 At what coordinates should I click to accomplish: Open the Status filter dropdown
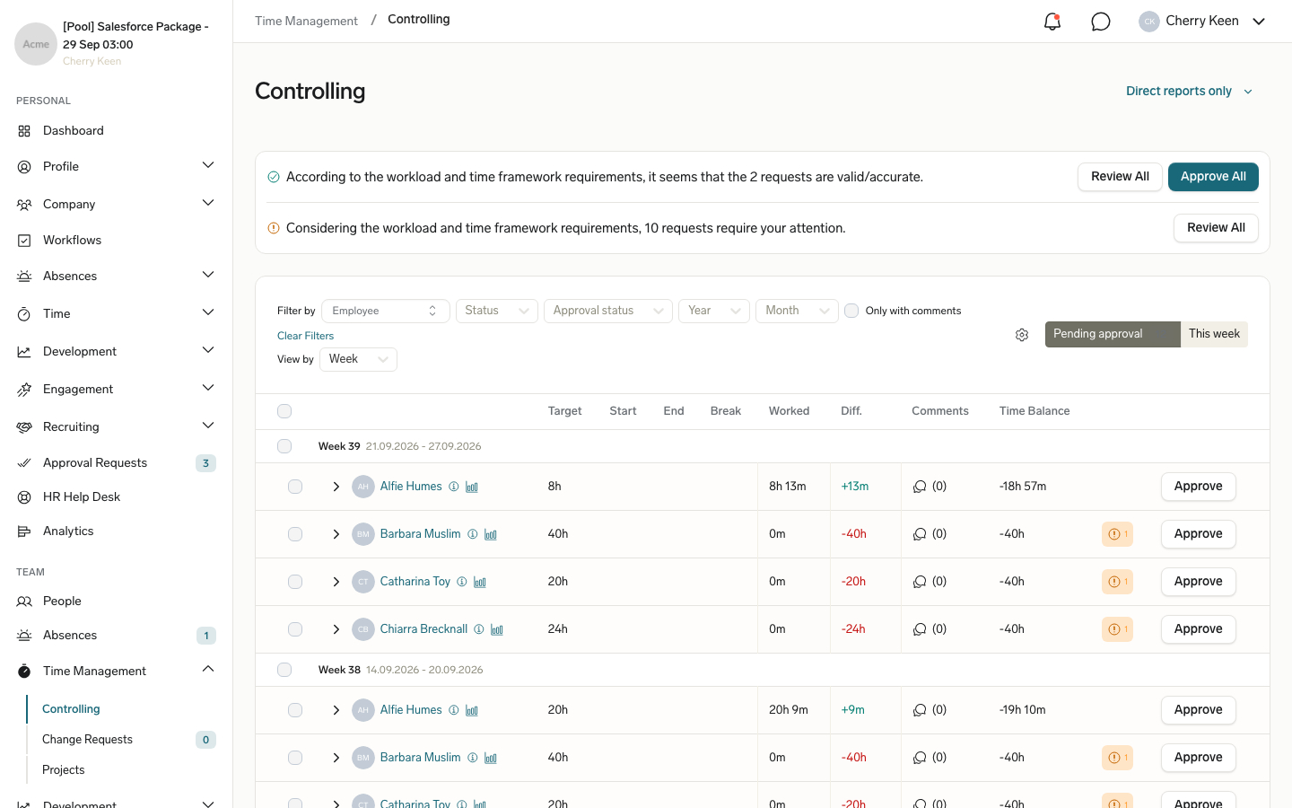tap(497, 311)
